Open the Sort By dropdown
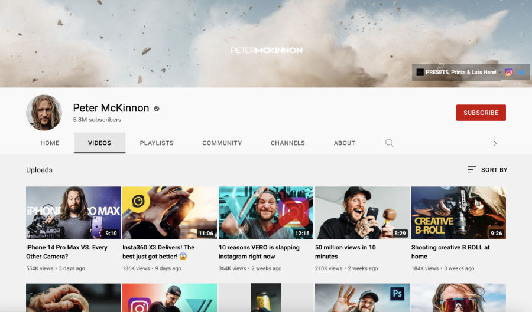532x312 pixels. 488,170
